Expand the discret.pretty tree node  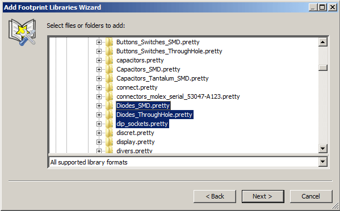pyautogui.click(x=99, y=133)
